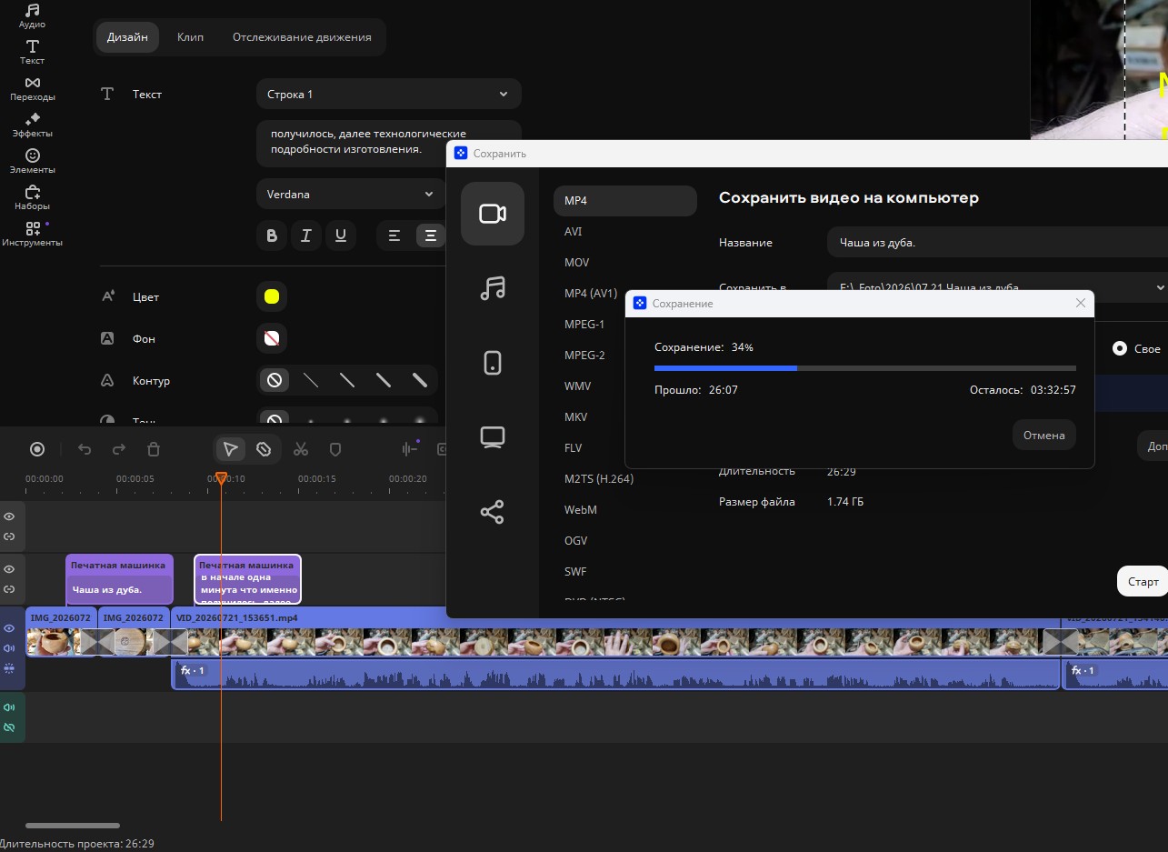The image size is (1168, 852).
Task: Select the video export category icon
Action: (493, 214)
